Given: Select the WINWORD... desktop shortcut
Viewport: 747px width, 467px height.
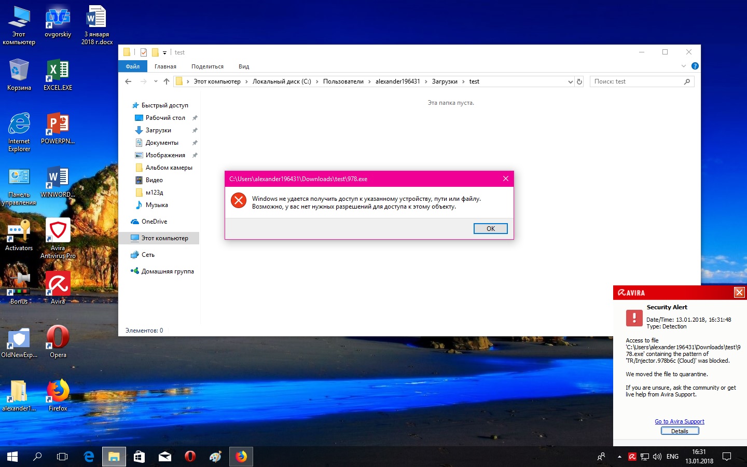Looking at the screenshot, I should pos(58,182).
